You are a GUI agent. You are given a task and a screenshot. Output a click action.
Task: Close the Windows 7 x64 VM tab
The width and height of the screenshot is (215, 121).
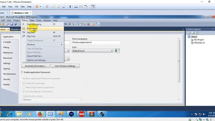click(31, 13)
